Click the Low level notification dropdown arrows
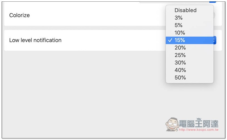The width and height of the screenshot is (227, 140). pyautogui.click(x=215, y=40)
